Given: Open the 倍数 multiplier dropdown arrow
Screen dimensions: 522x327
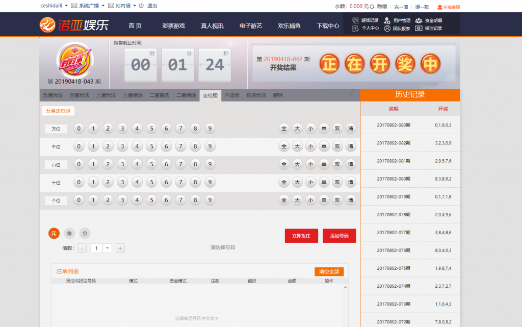Looking at the screenshot, I should (107, 248).
